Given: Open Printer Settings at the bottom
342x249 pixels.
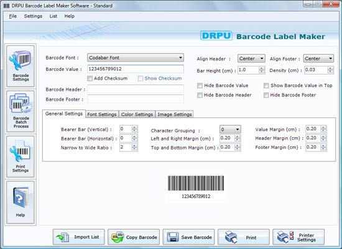Looking at the screenshot, I should click(298, 237).
